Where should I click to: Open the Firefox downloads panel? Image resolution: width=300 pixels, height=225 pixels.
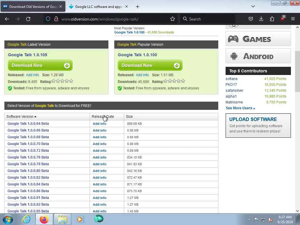[x=261, y=19]
